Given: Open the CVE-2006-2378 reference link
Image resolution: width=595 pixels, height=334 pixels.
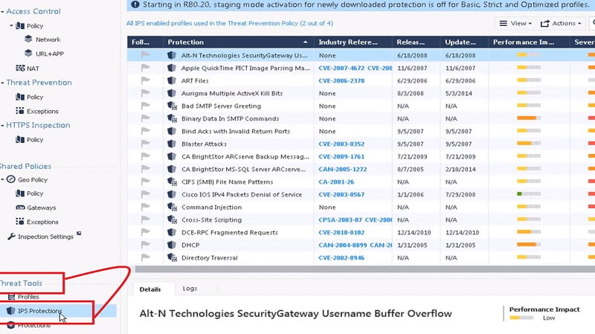Looking at the screenshot, I should [x=341, y=80].
